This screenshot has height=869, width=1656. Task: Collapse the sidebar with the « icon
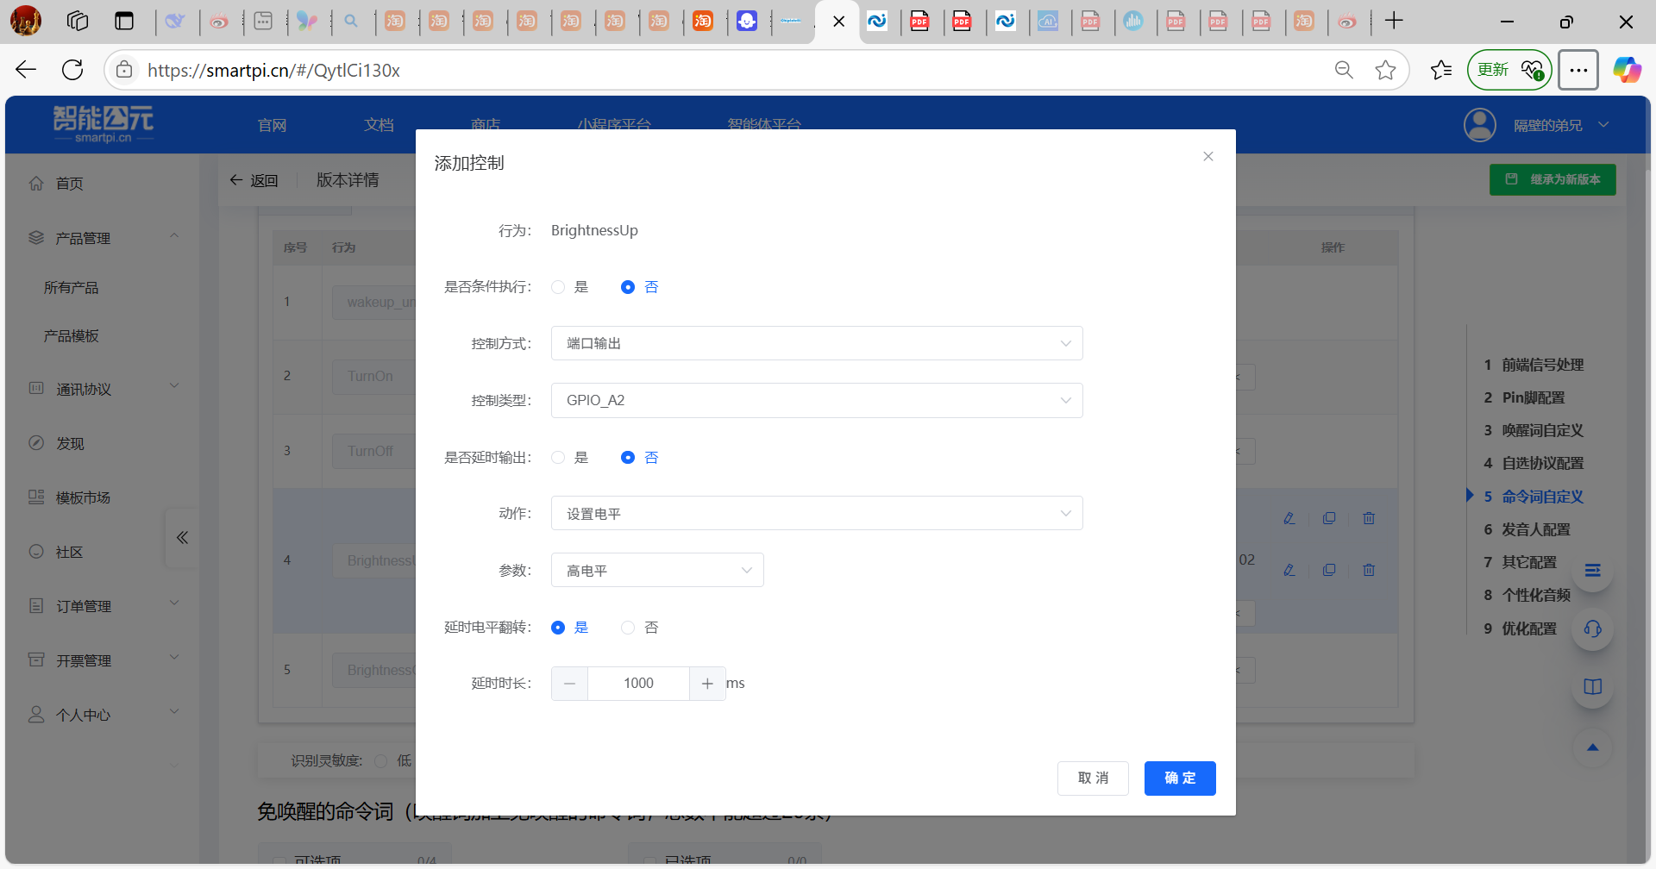click(x=181, y=537)
